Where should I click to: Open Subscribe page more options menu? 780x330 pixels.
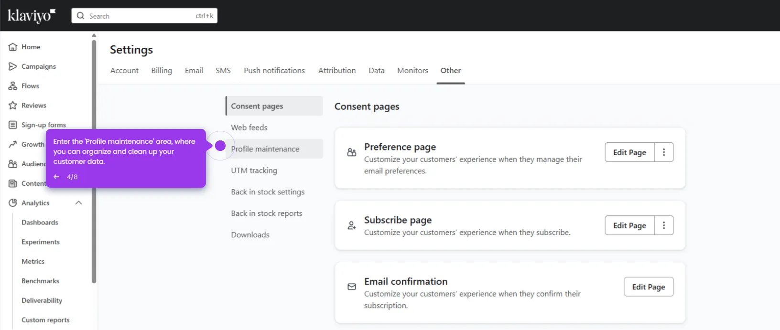coord(664,225)
